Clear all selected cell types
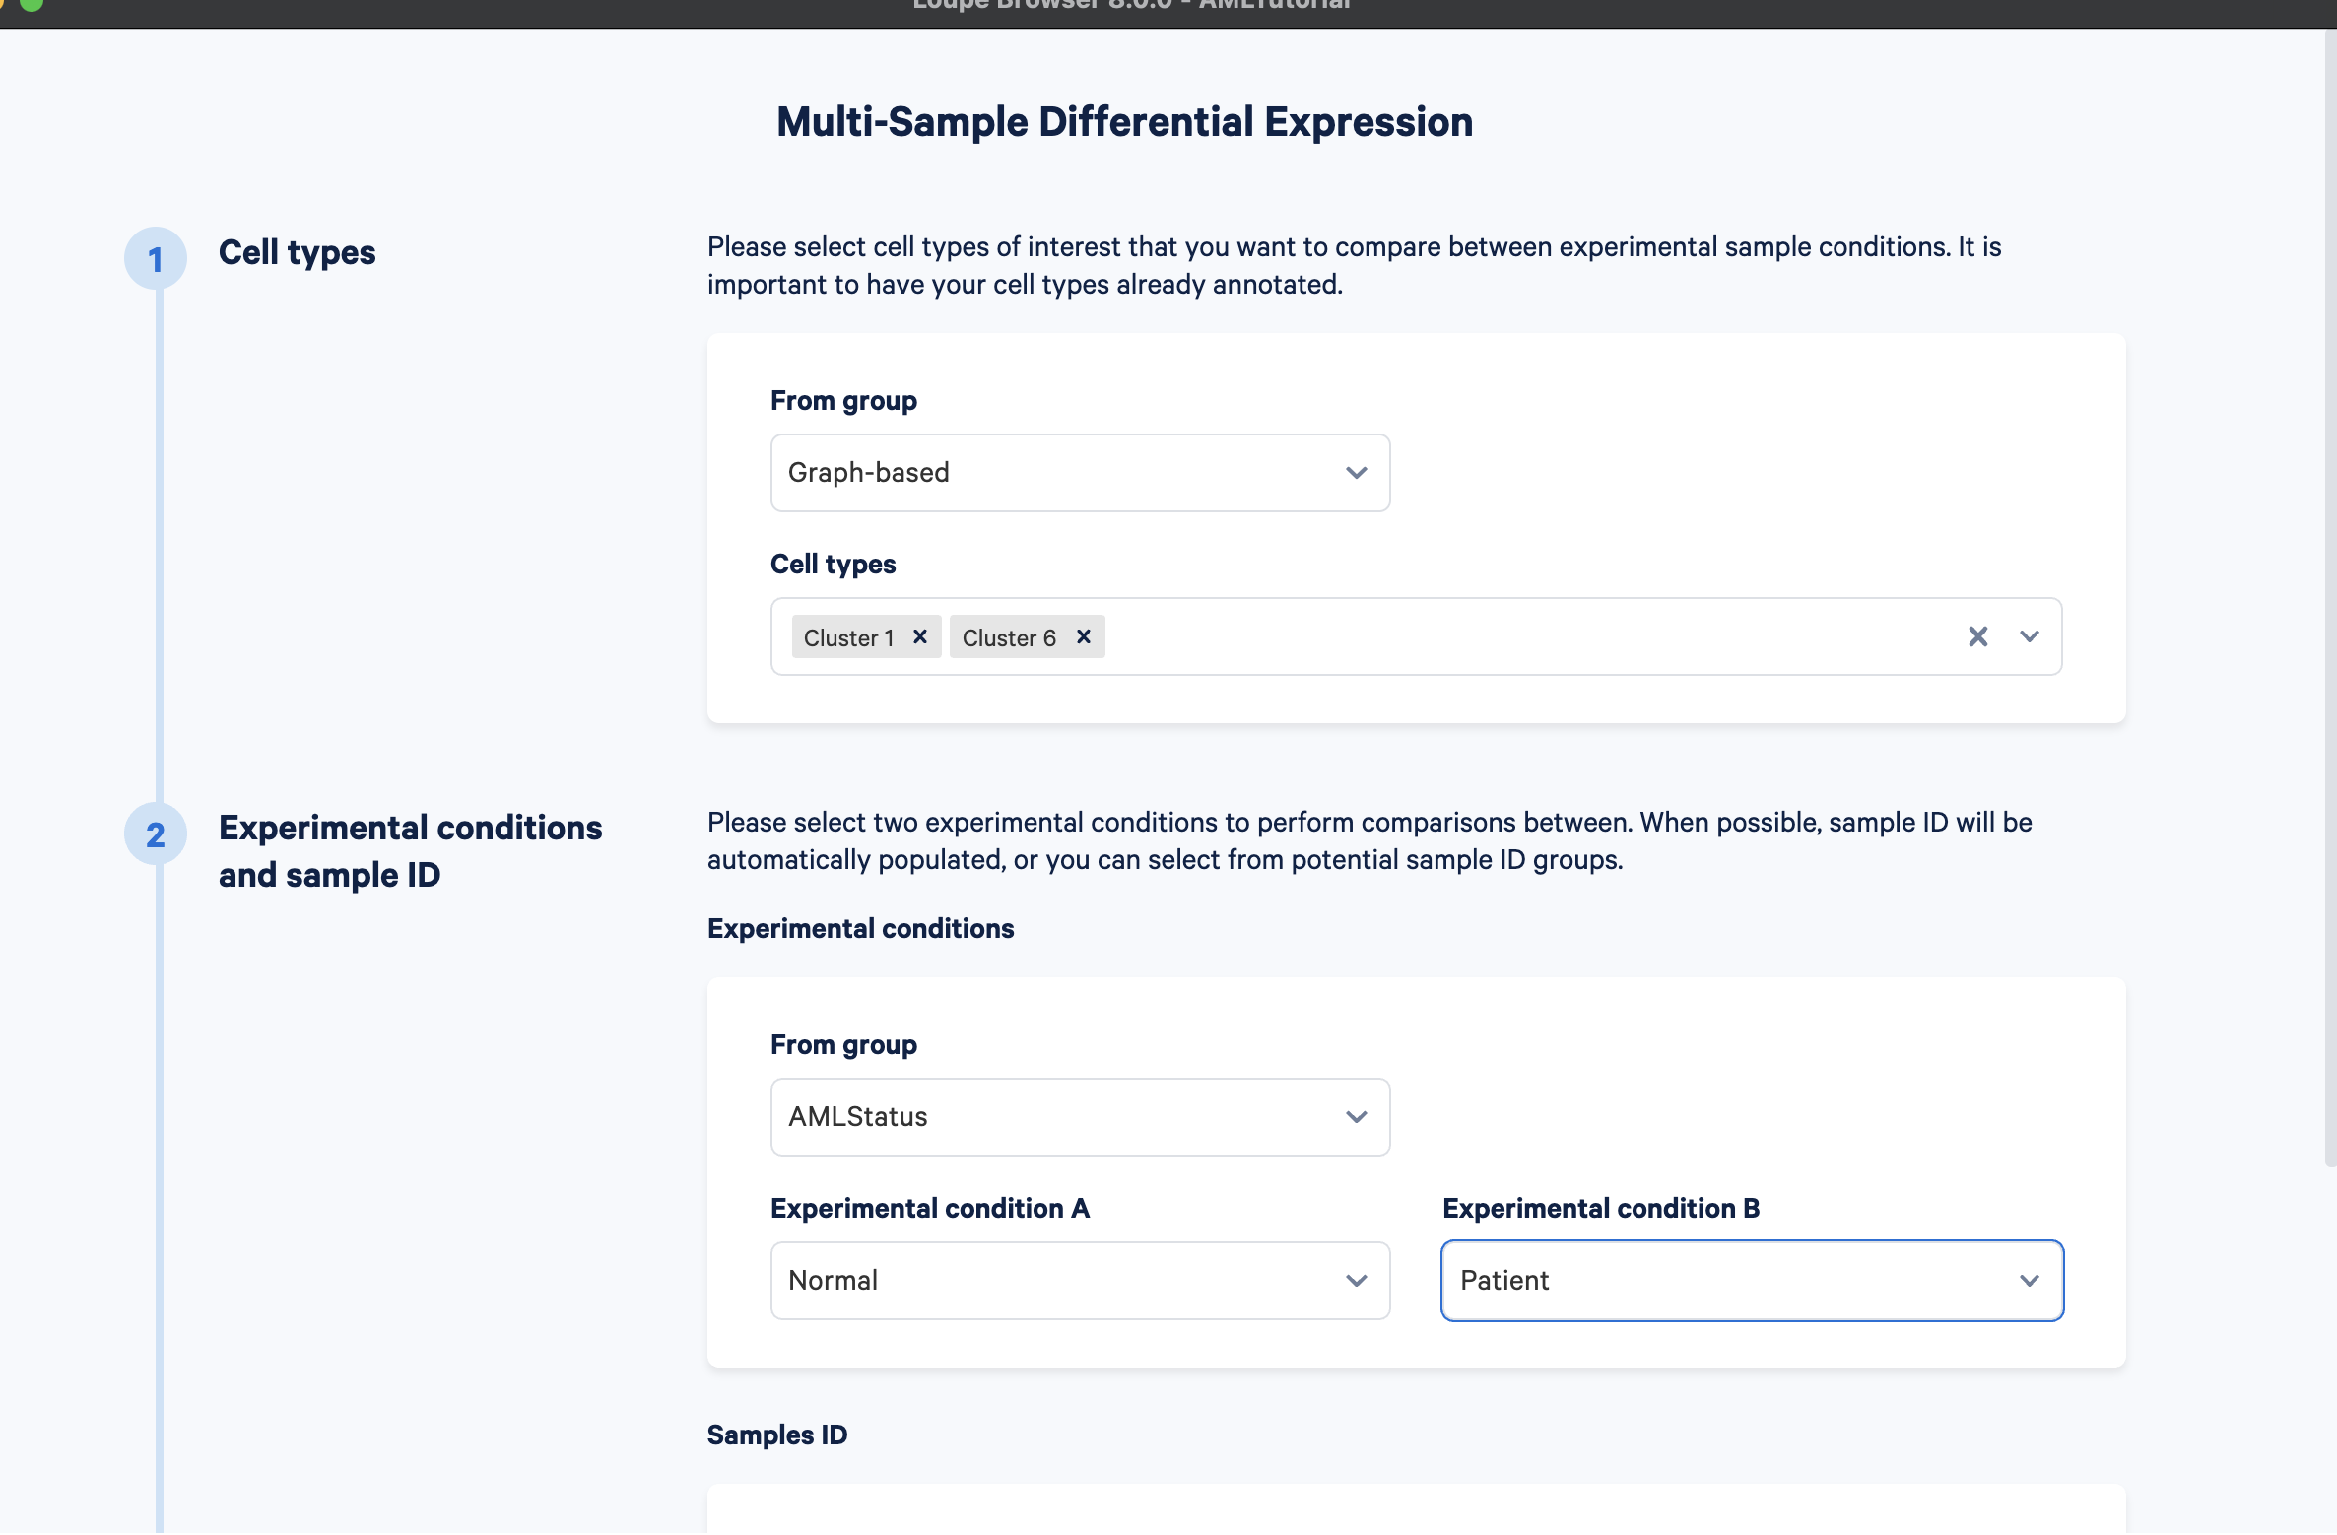The height and width of the screenshot is (1535, 2337). [1977, 636]
